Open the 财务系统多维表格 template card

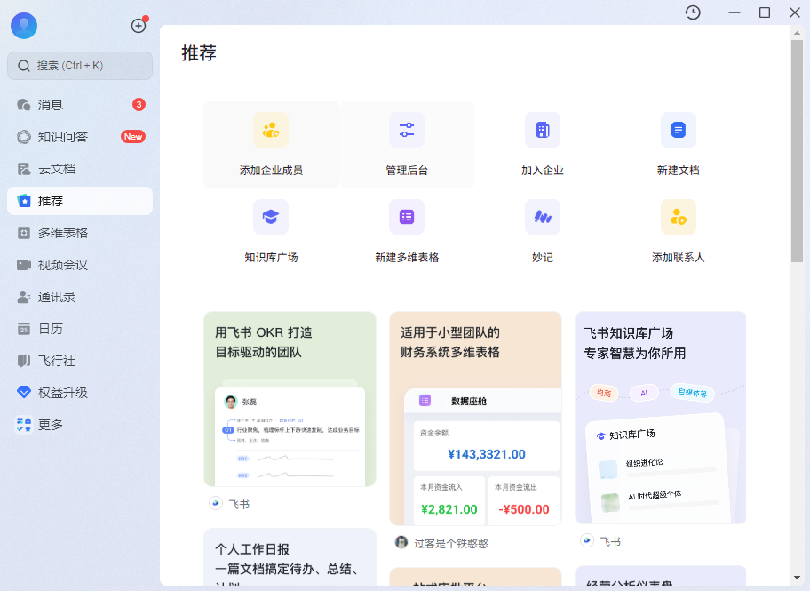(x=475, y=419)
